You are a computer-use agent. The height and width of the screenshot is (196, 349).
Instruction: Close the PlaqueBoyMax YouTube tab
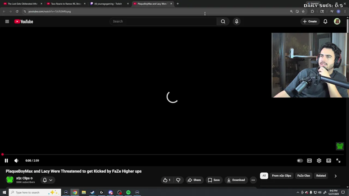tap(171, 4)
